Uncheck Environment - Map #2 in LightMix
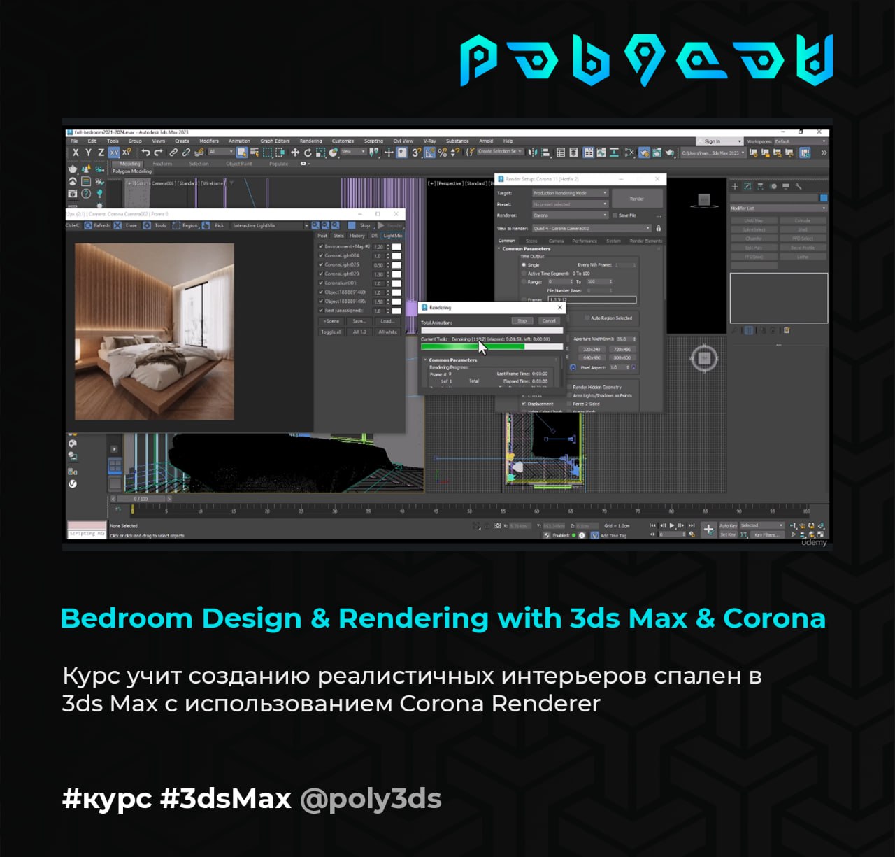895x857 pixels. pyautogui.click(x=320, y=246)
